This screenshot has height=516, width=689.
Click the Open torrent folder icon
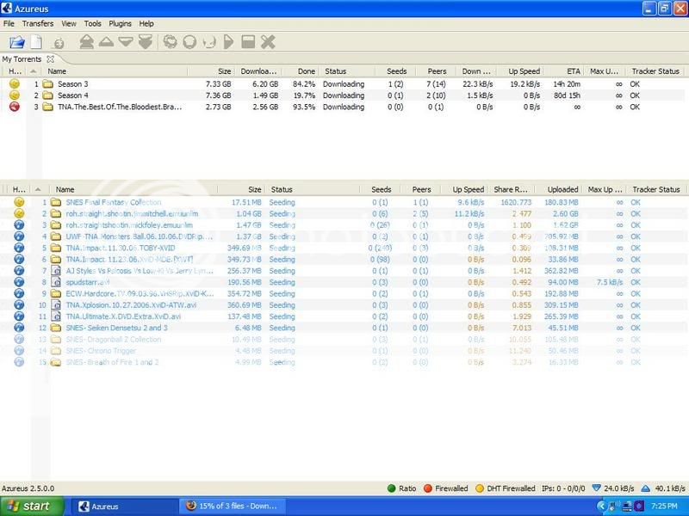(16, 42)
